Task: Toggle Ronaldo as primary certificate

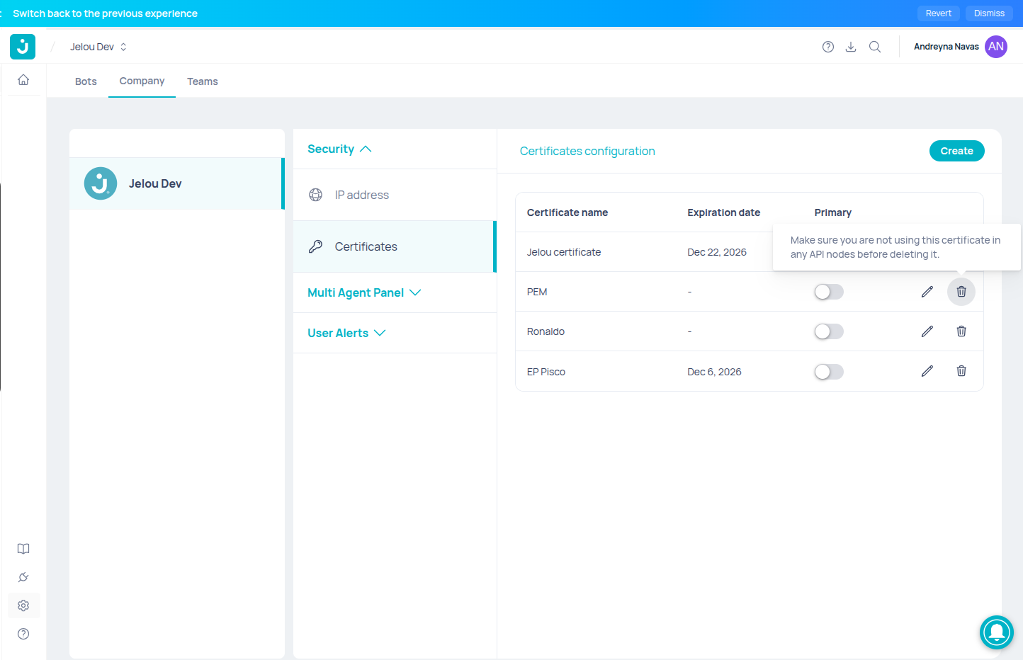Action: tap(829, 331)
